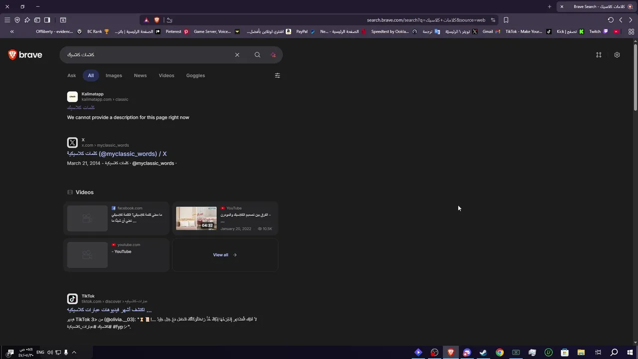Viewport: 638px width, 359px height.
Task: Show hidden system tray icons
Action: point(74,353)
